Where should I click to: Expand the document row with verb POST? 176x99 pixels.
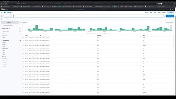point(24,87)
